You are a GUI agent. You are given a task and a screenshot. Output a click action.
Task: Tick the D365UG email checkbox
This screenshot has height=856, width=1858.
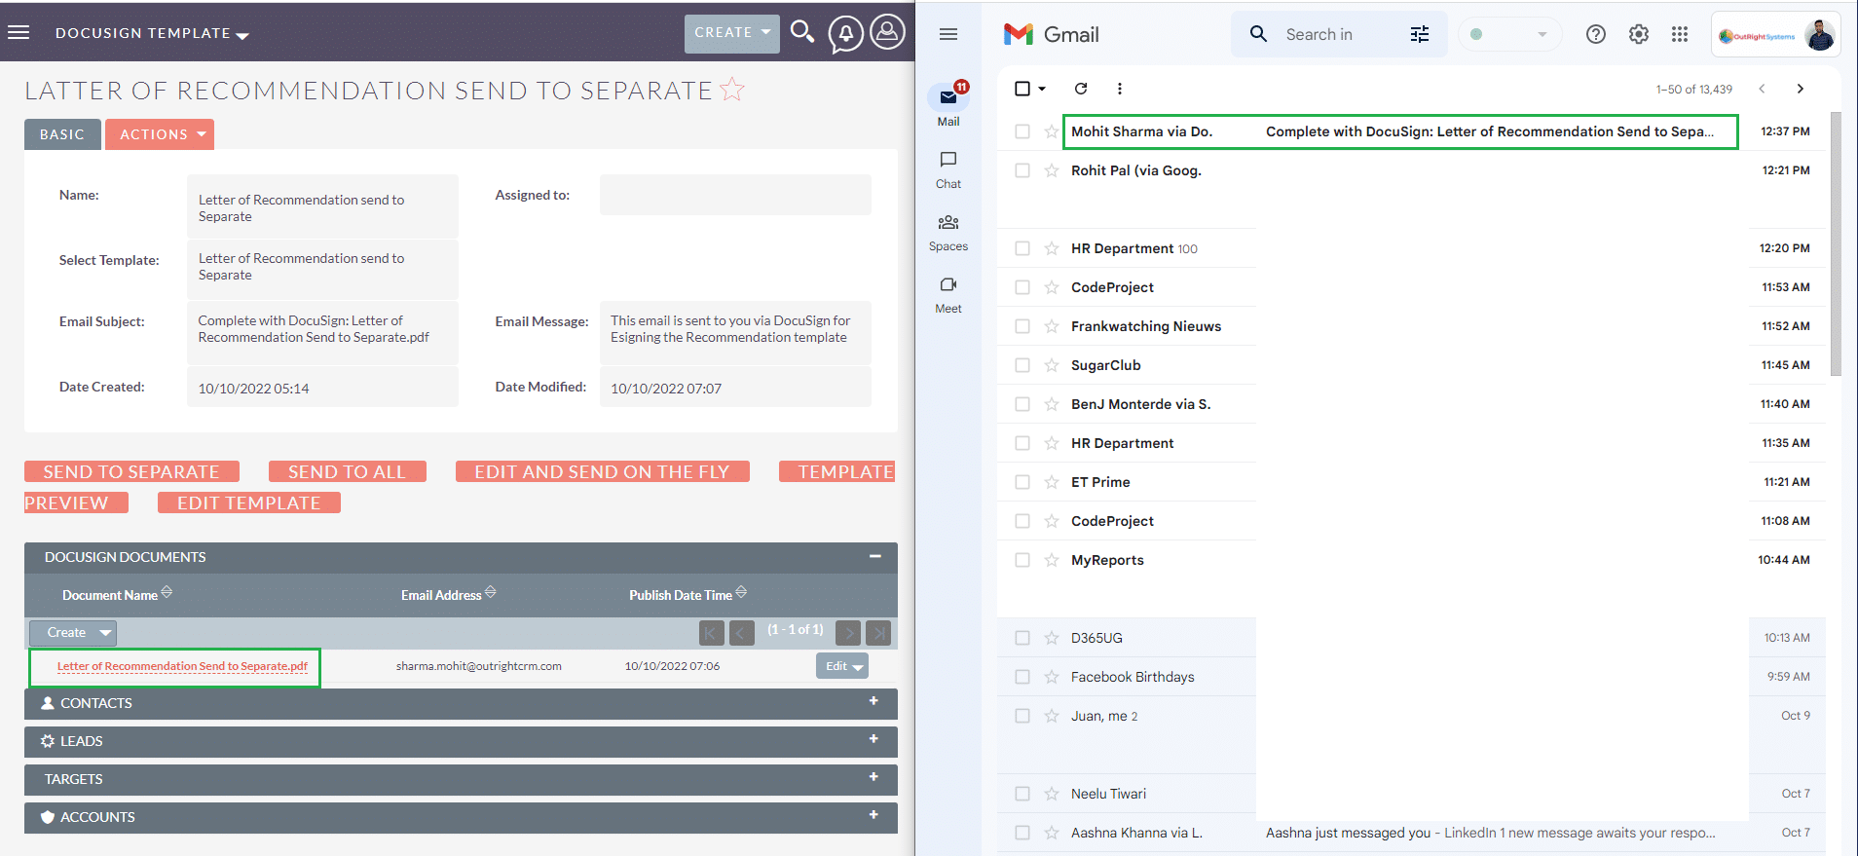click(1022, 638)
